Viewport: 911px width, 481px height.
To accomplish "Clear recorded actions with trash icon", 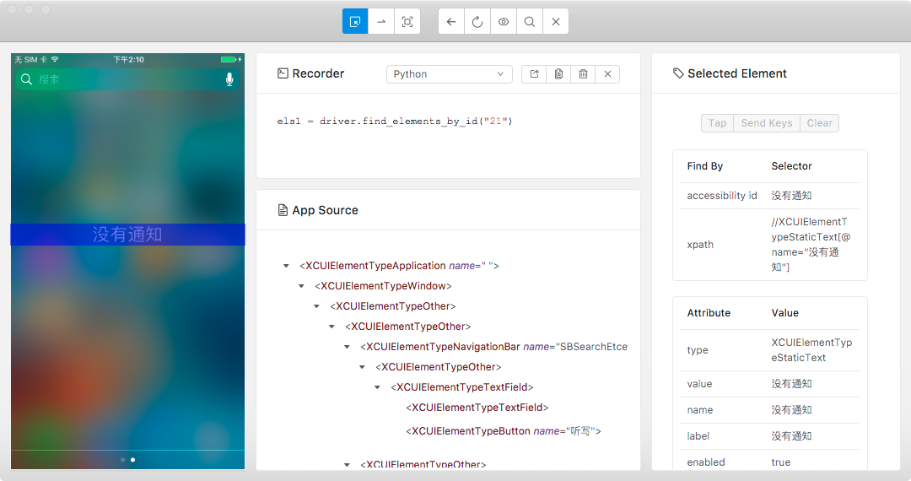I will pyautogui.click(x=584, y=73).
